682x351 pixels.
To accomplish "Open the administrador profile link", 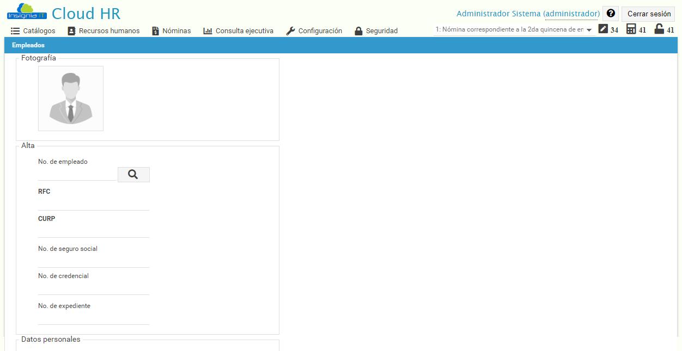I will pos(571,13).
